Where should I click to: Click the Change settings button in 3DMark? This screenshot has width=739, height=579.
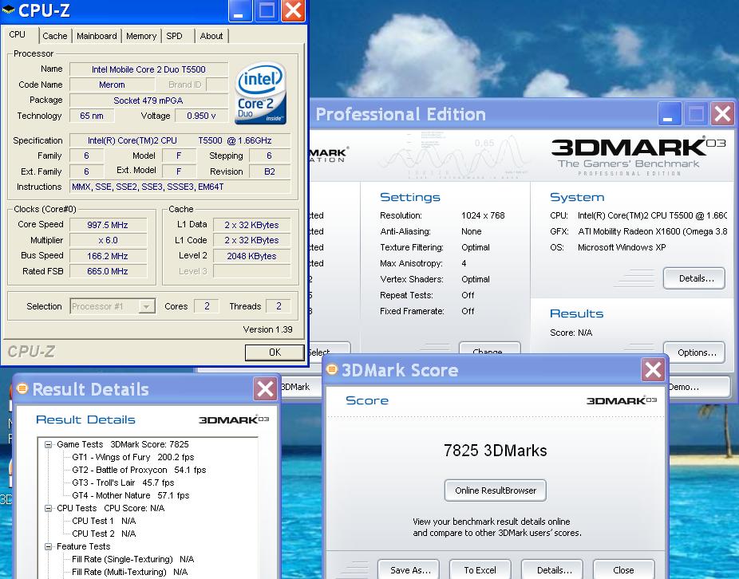490,349
